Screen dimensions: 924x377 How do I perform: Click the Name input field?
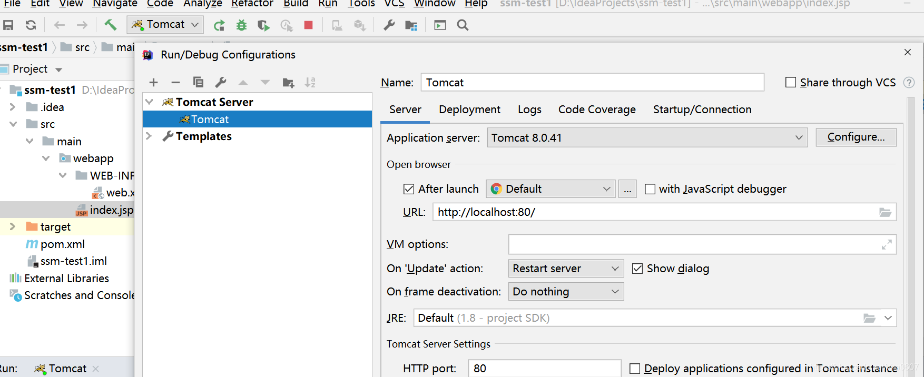coord(593,82)
